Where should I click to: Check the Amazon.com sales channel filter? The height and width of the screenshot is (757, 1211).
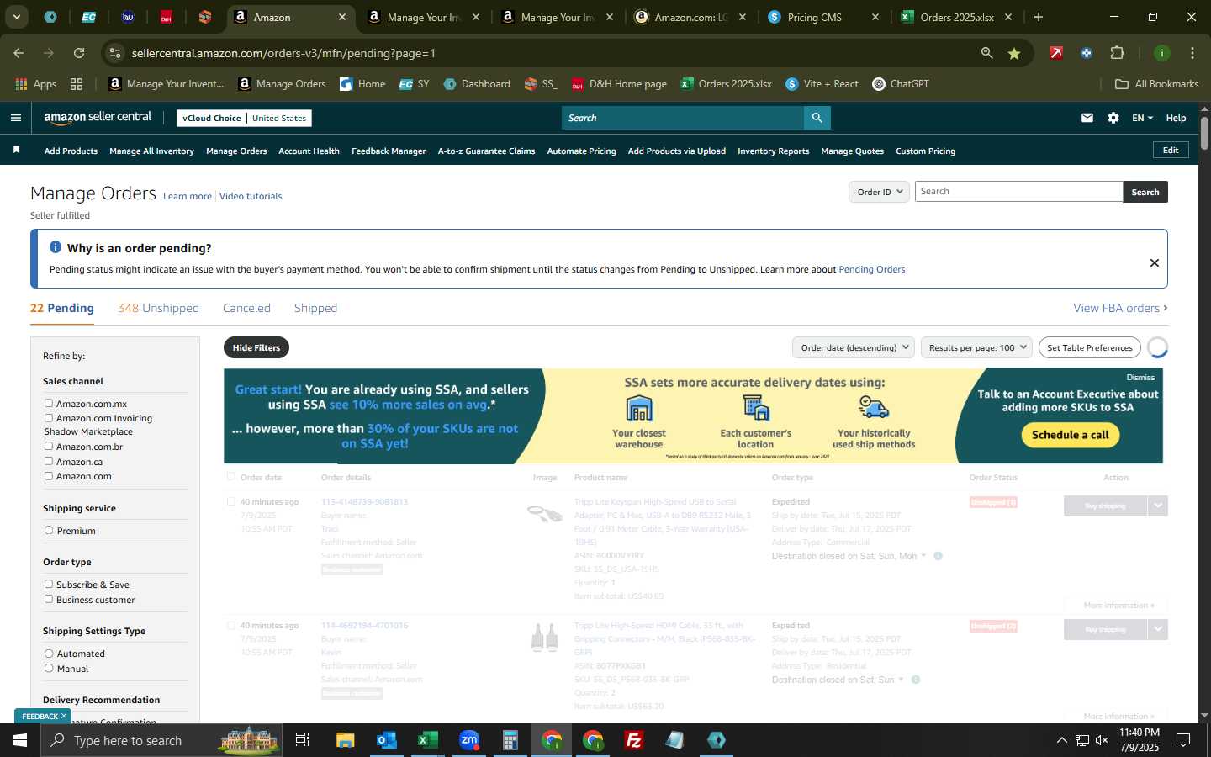point(49,475)
